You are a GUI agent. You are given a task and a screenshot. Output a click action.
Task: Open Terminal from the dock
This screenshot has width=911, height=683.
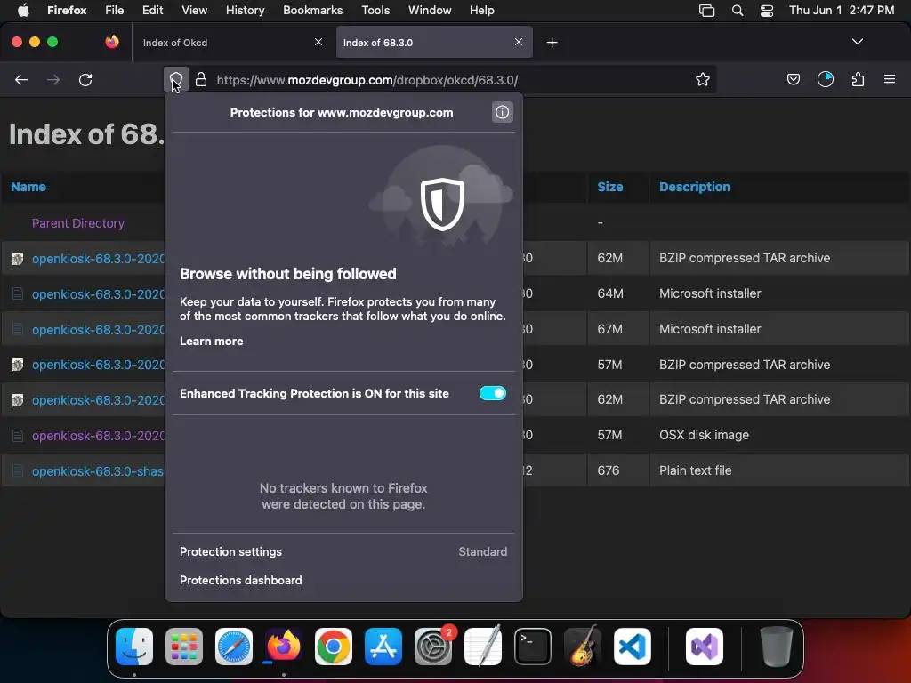[x=532, y=647]
